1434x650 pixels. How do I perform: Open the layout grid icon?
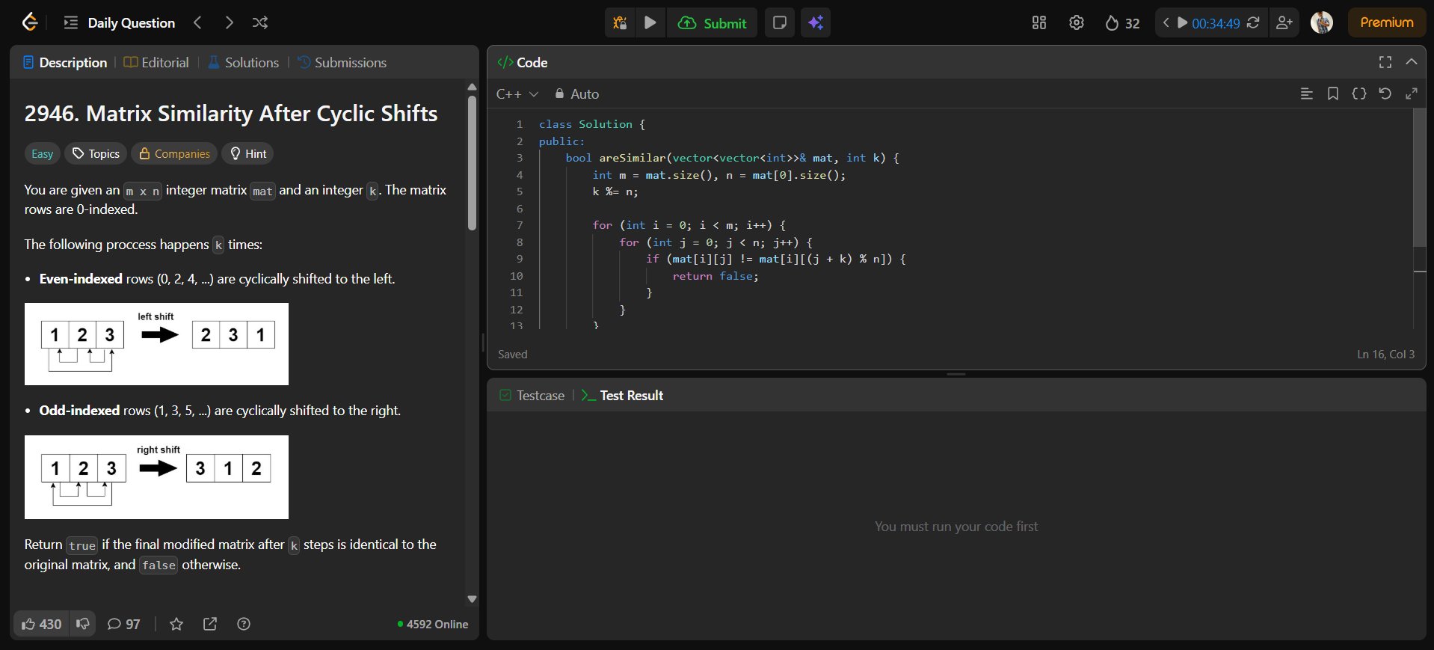tap(1039, 23)
